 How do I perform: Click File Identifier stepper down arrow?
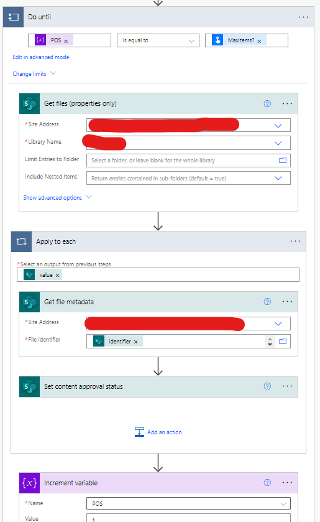click(270, 344)
